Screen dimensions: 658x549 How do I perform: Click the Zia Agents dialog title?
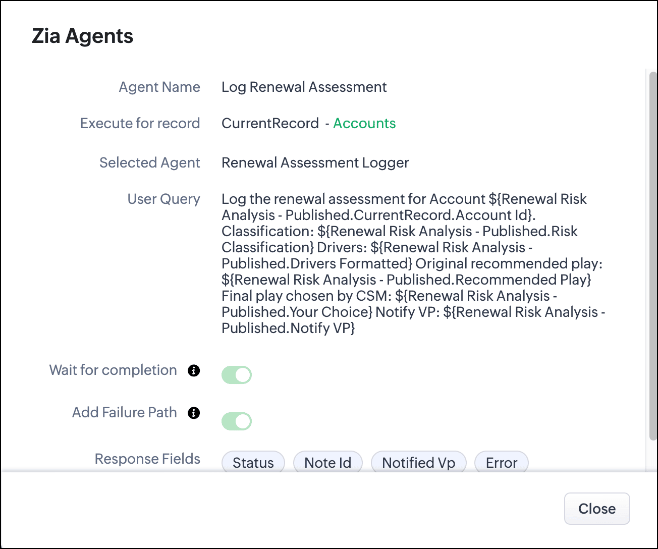[x=83, y=36]
